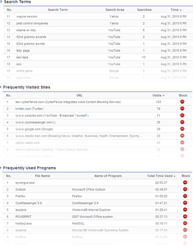Open the www.youtube.com URL entry

pos(52,115)
